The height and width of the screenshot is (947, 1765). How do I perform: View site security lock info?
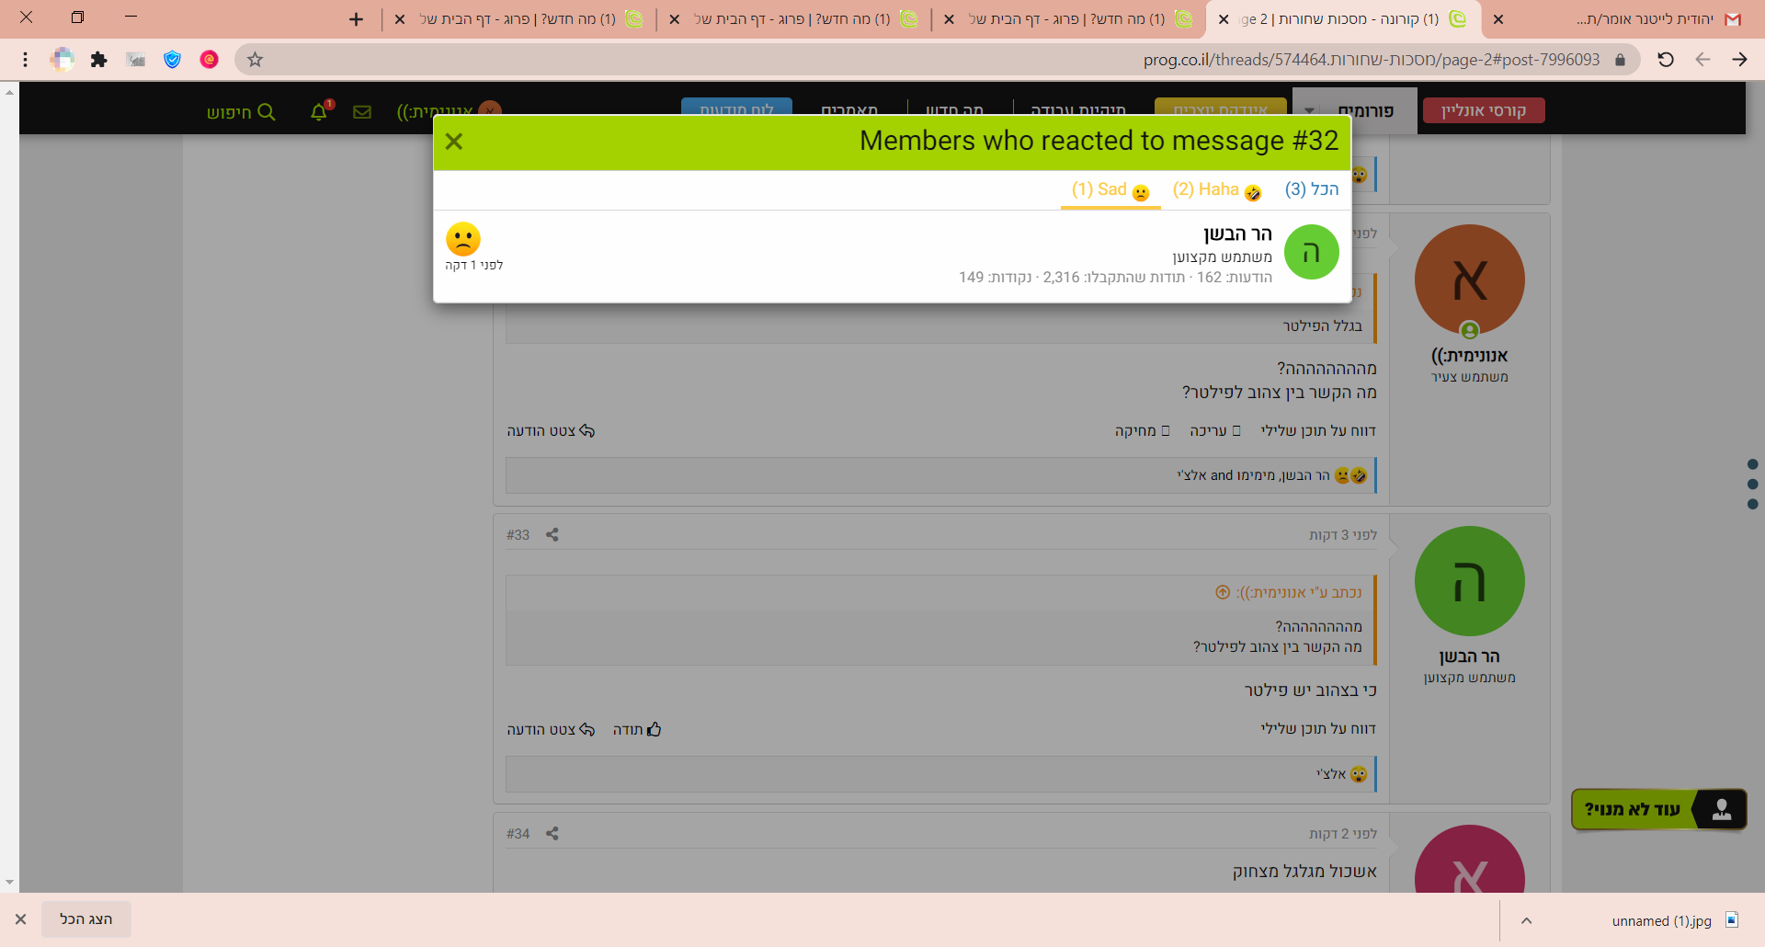click(1620, 60)
